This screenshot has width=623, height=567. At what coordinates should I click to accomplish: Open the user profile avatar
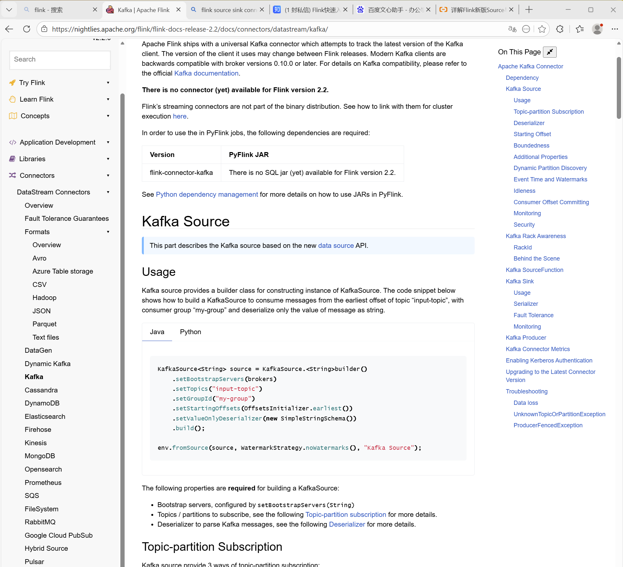point(597,29)
